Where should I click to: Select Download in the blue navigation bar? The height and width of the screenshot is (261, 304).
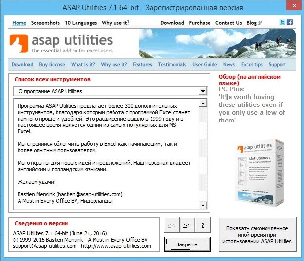22,65
